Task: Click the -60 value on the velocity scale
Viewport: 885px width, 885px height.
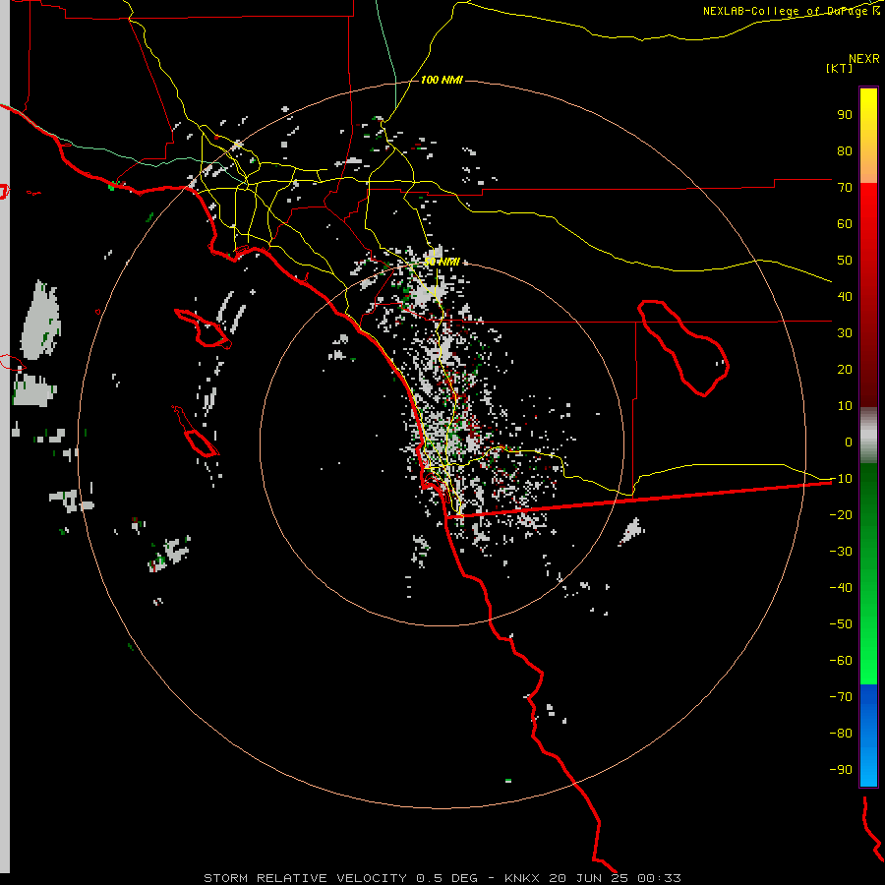Action: pos(841,661)
